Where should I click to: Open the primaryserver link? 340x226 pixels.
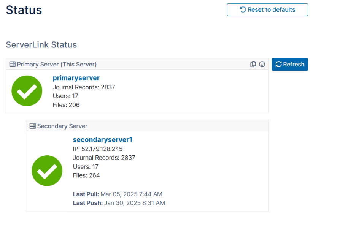(x=76, y=78)
